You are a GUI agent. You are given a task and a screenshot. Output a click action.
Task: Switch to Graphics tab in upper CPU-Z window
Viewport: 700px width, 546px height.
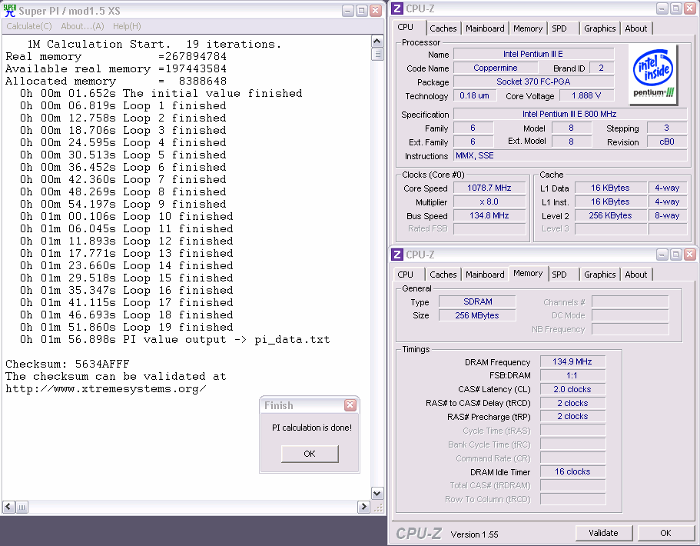pyautogui.click(x=599, y=28)
